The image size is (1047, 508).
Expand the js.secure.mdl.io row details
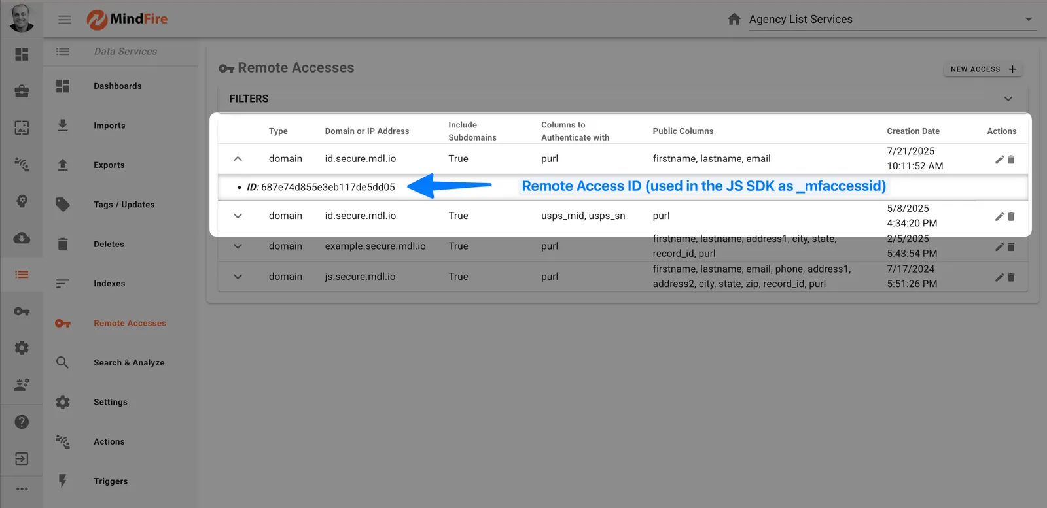coord(238,277)
